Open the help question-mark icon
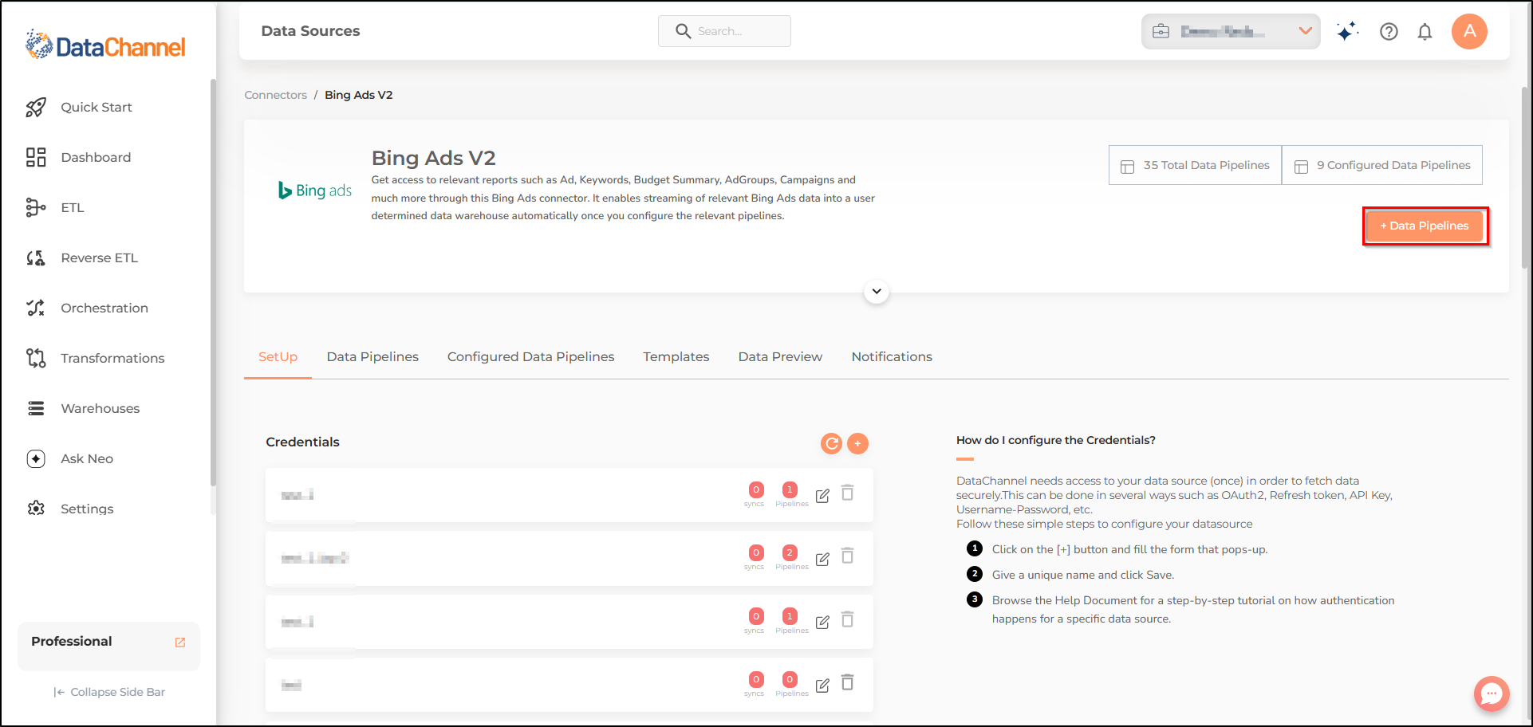Screen dimensions: 1533x727 1389,32
